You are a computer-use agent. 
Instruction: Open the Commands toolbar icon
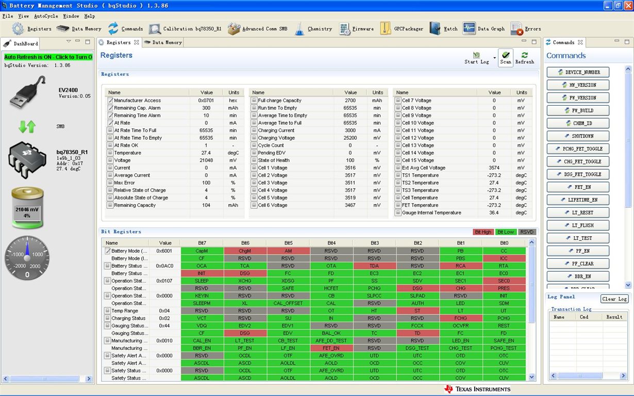[x=113, y=29]
